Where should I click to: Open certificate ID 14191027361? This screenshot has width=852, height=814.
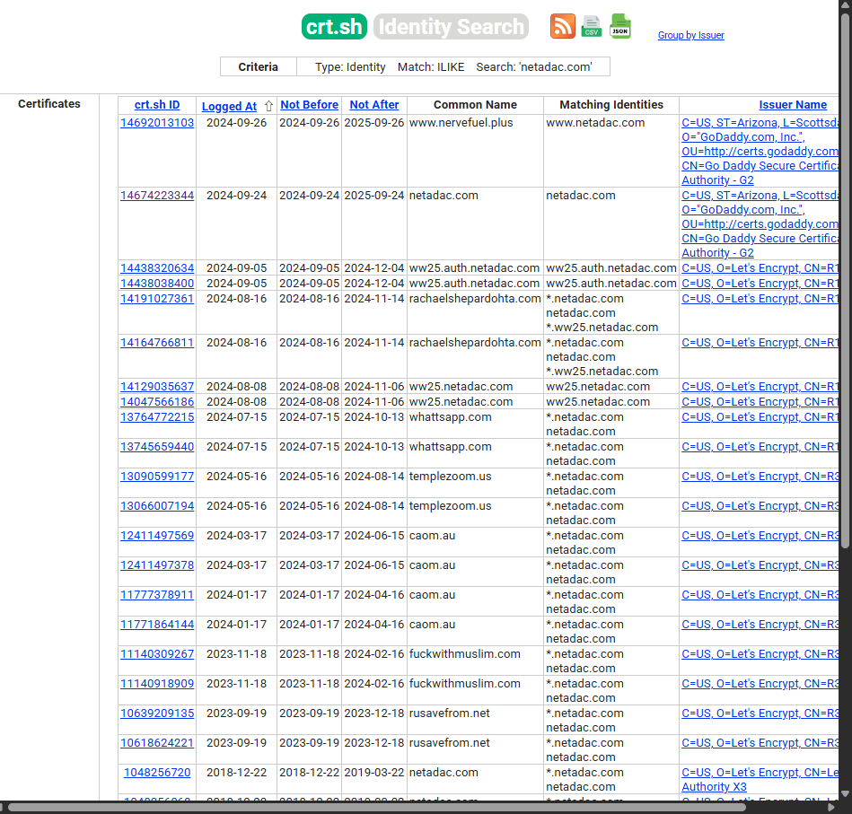click(x=157, y=299)
